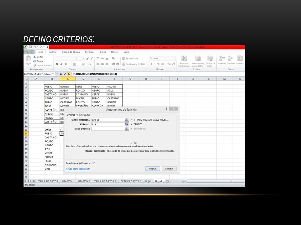Click the decrease decimals icon
301x225 pixels.
pyautogui.click(x=173, y=64)
